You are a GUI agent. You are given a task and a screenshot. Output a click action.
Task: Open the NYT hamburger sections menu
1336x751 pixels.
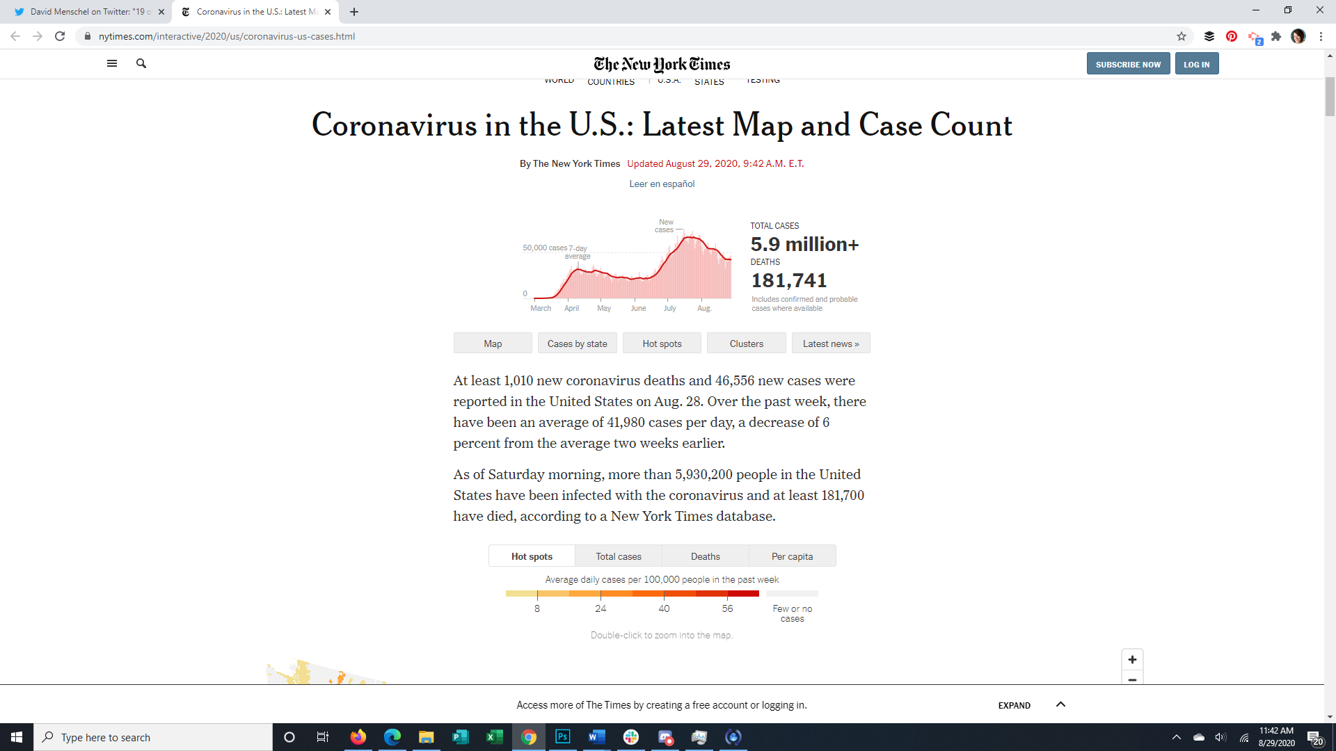point(111,63)
